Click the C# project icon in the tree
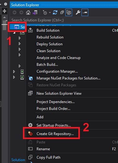The height and width of the screenshot is (163, 118). (22, 33)
